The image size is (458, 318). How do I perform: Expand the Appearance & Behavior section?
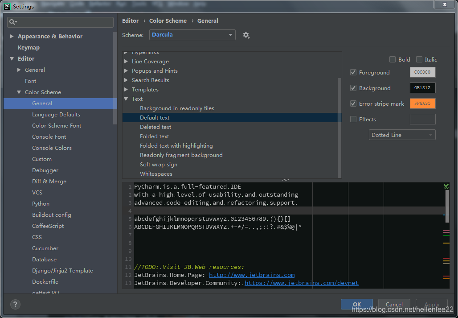[12, 36]
